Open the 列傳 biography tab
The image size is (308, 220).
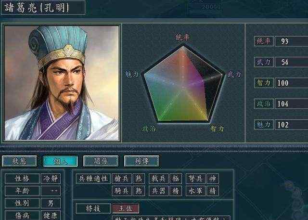pyautogui.click(x=141, y=161)
